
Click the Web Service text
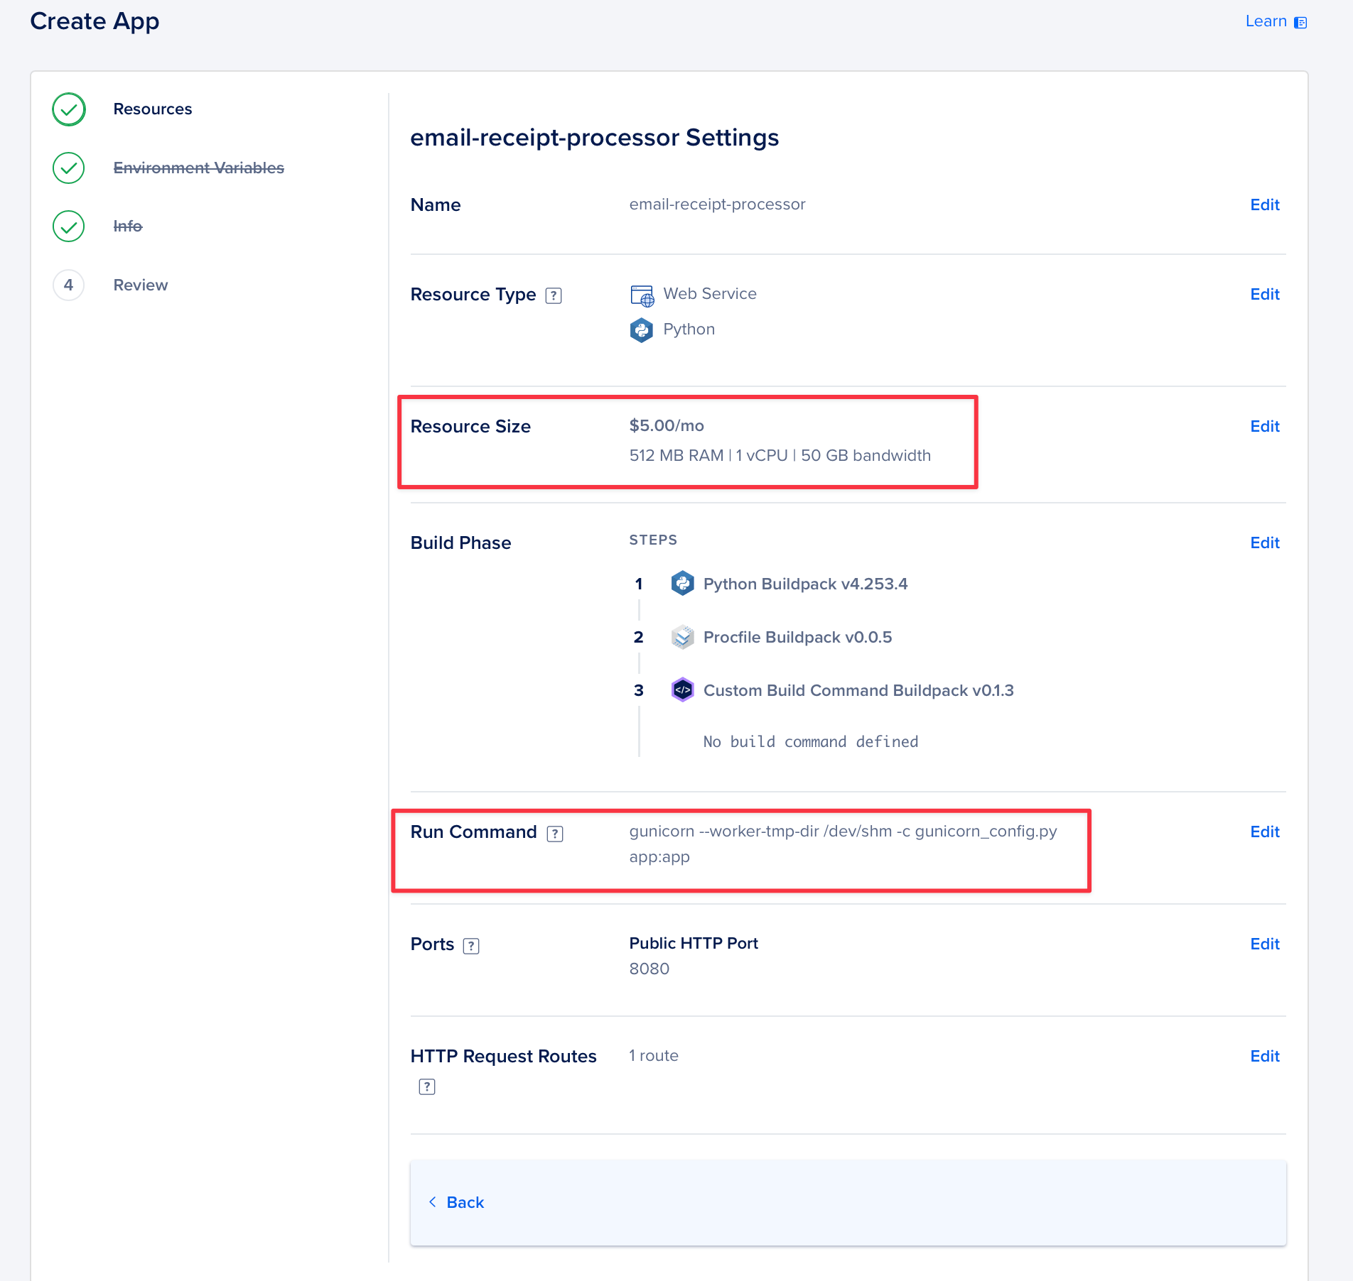click(x=710, y=293)
